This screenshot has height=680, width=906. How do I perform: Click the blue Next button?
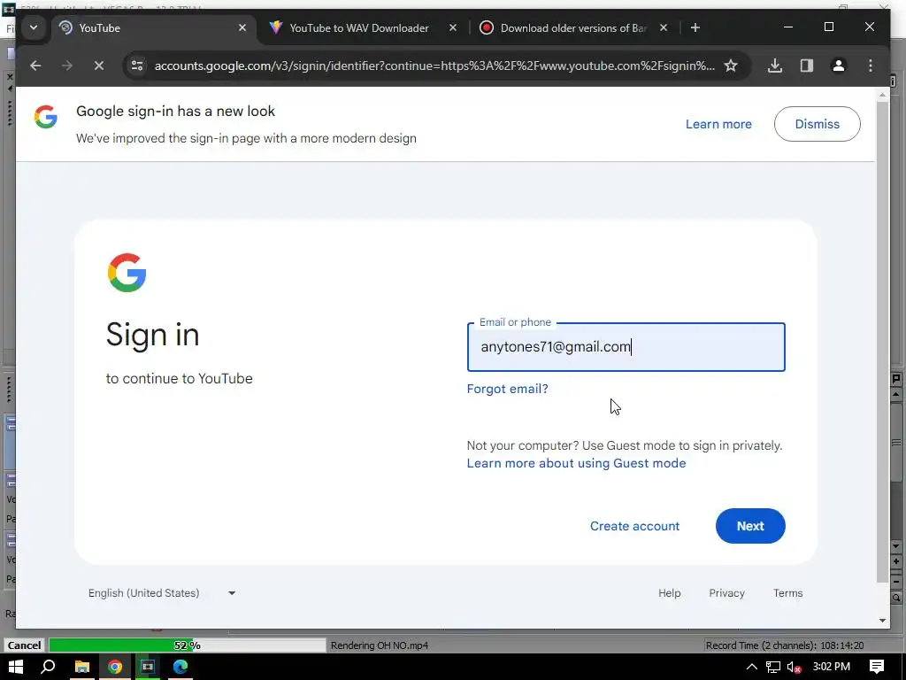(x=750, y=526)
